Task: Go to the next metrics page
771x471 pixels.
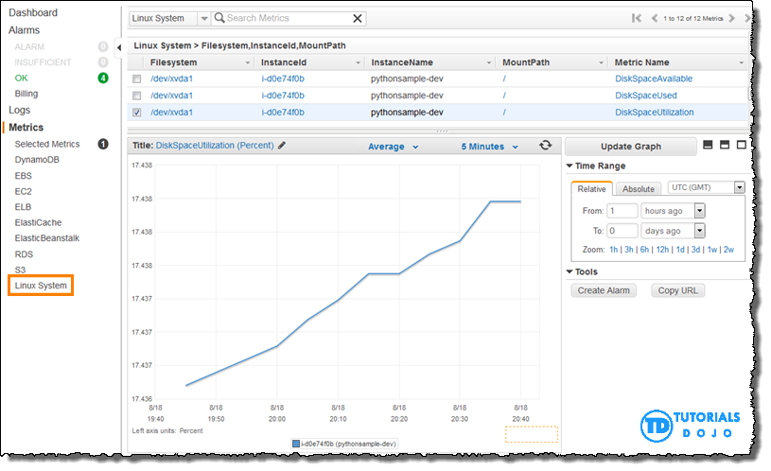Action: [729, 18]
